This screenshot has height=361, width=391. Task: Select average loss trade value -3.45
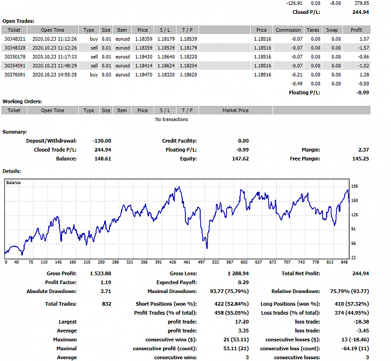click(363, 331)
